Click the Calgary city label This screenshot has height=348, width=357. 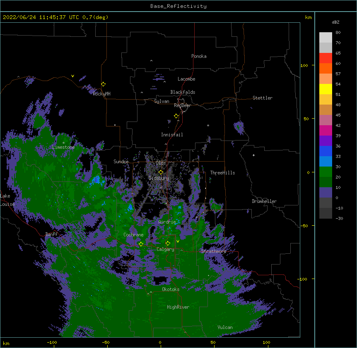165,249
